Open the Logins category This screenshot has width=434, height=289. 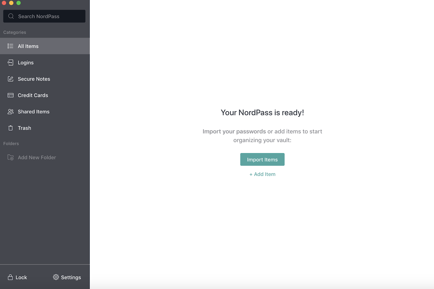[x=45, y=63]
